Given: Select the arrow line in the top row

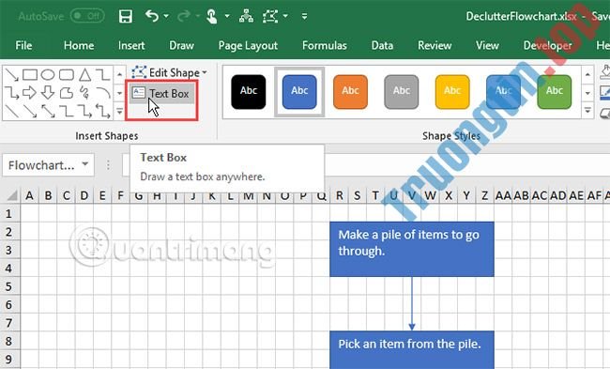Looking at the screenshot, I should pos(11,74).
